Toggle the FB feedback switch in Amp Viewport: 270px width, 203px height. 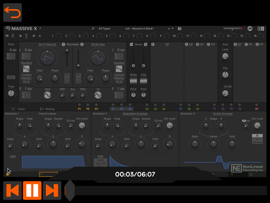[x=230, y=87]
